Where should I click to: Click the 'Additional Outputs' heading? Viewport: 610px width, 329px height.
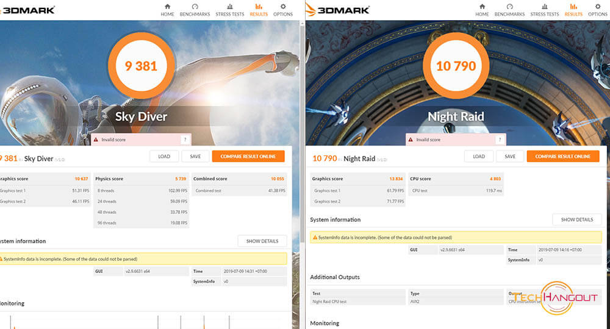(x=335, y=277)
